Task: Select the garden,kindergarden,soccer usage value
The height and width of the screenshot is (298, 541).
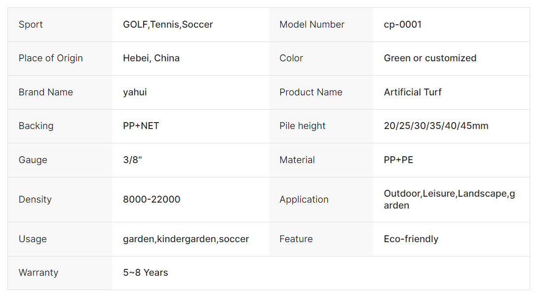Action: point(186,239)
